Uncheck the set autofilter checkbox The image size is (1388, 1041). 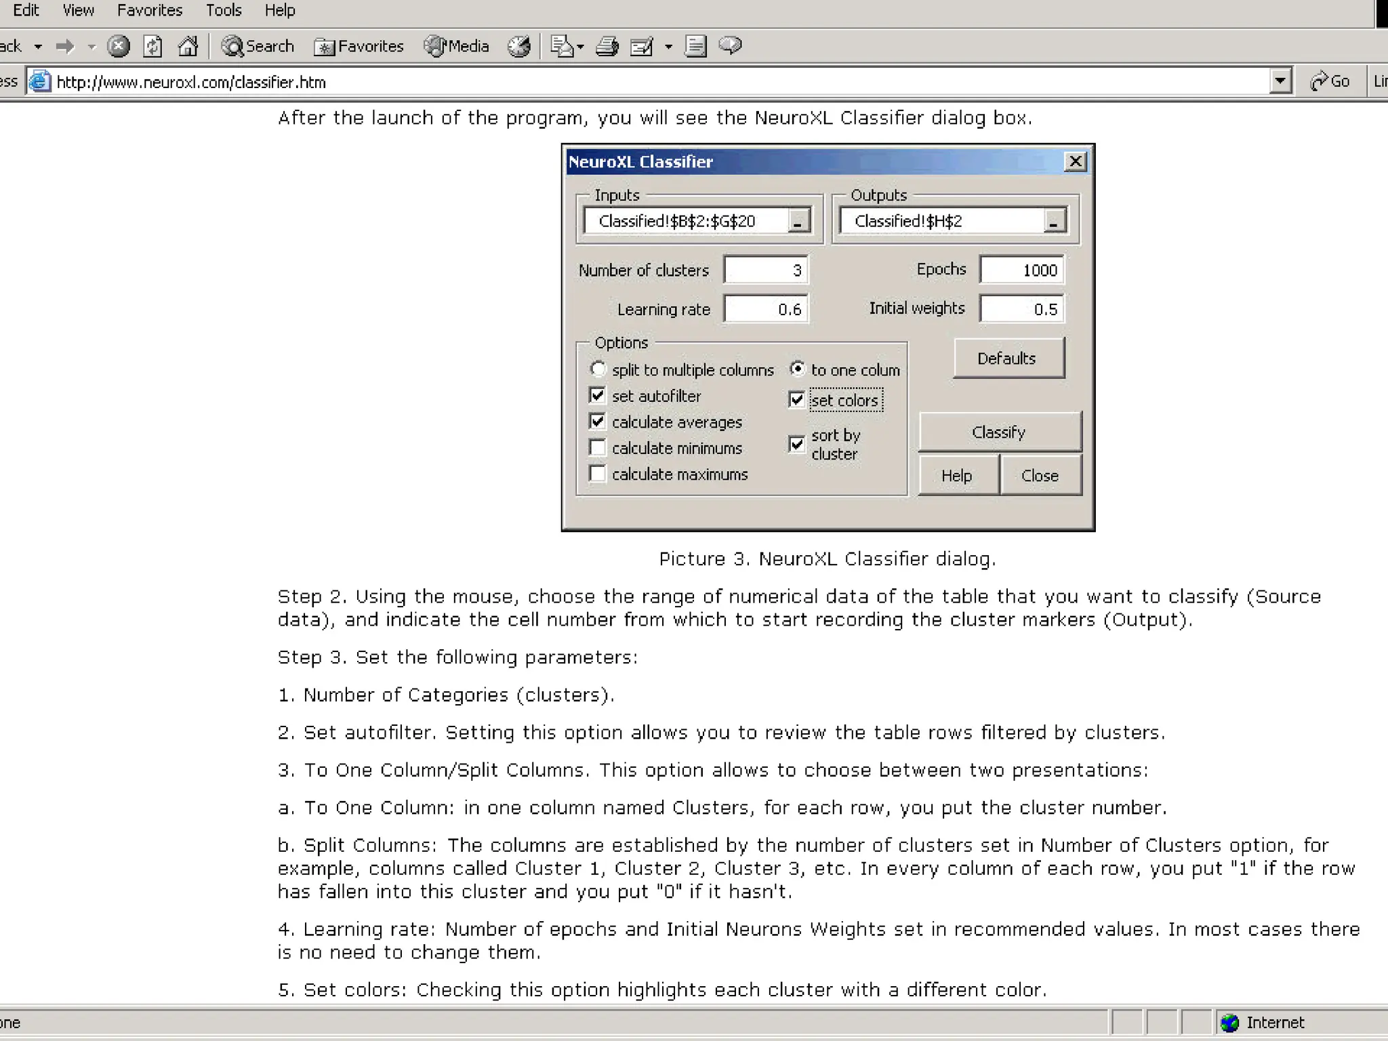[597, 395]
